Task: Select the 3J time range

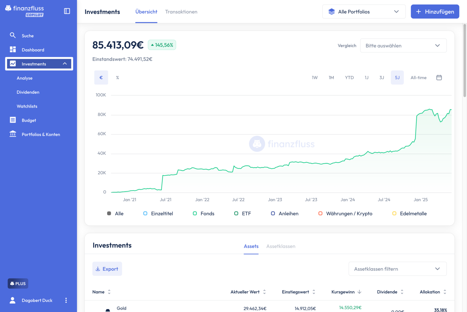Action: coord(382,77)
